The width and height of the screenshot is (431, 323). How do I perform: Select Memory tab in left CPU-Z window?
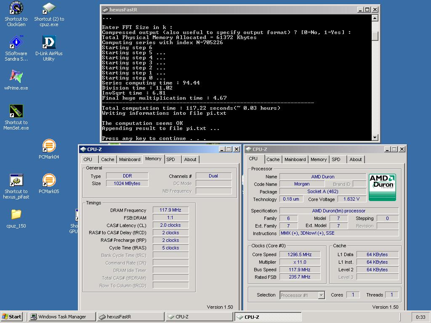click(153, 159)
